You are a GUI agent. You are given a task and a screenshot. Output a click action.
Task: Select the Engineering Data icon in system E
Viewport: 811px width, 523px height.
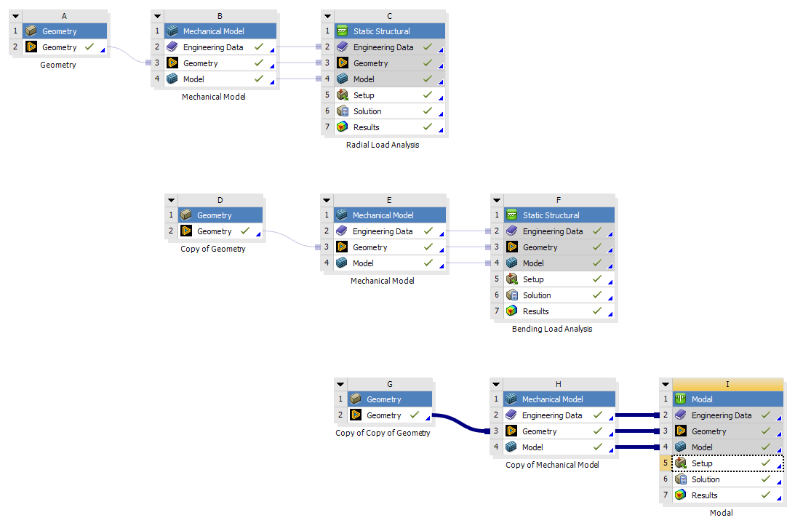click(341, 231)
